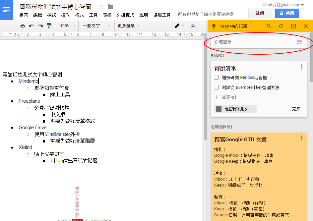Star the document title
Image resolution: width=313 pixels, height=221 pixels.
pos(101,7)
